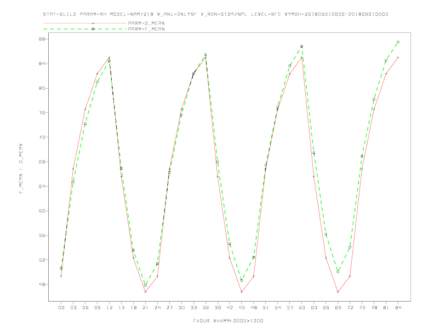Click the forecast hour label 33

point(193,308)
